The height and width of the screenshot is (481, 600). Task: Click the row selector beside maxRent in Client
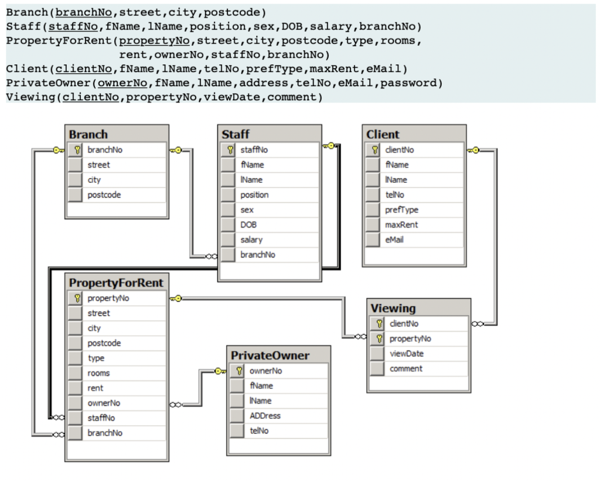point(373,224)
